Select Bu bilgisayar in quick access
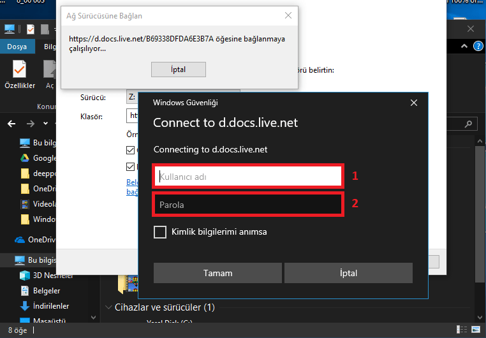 point(37,142)
